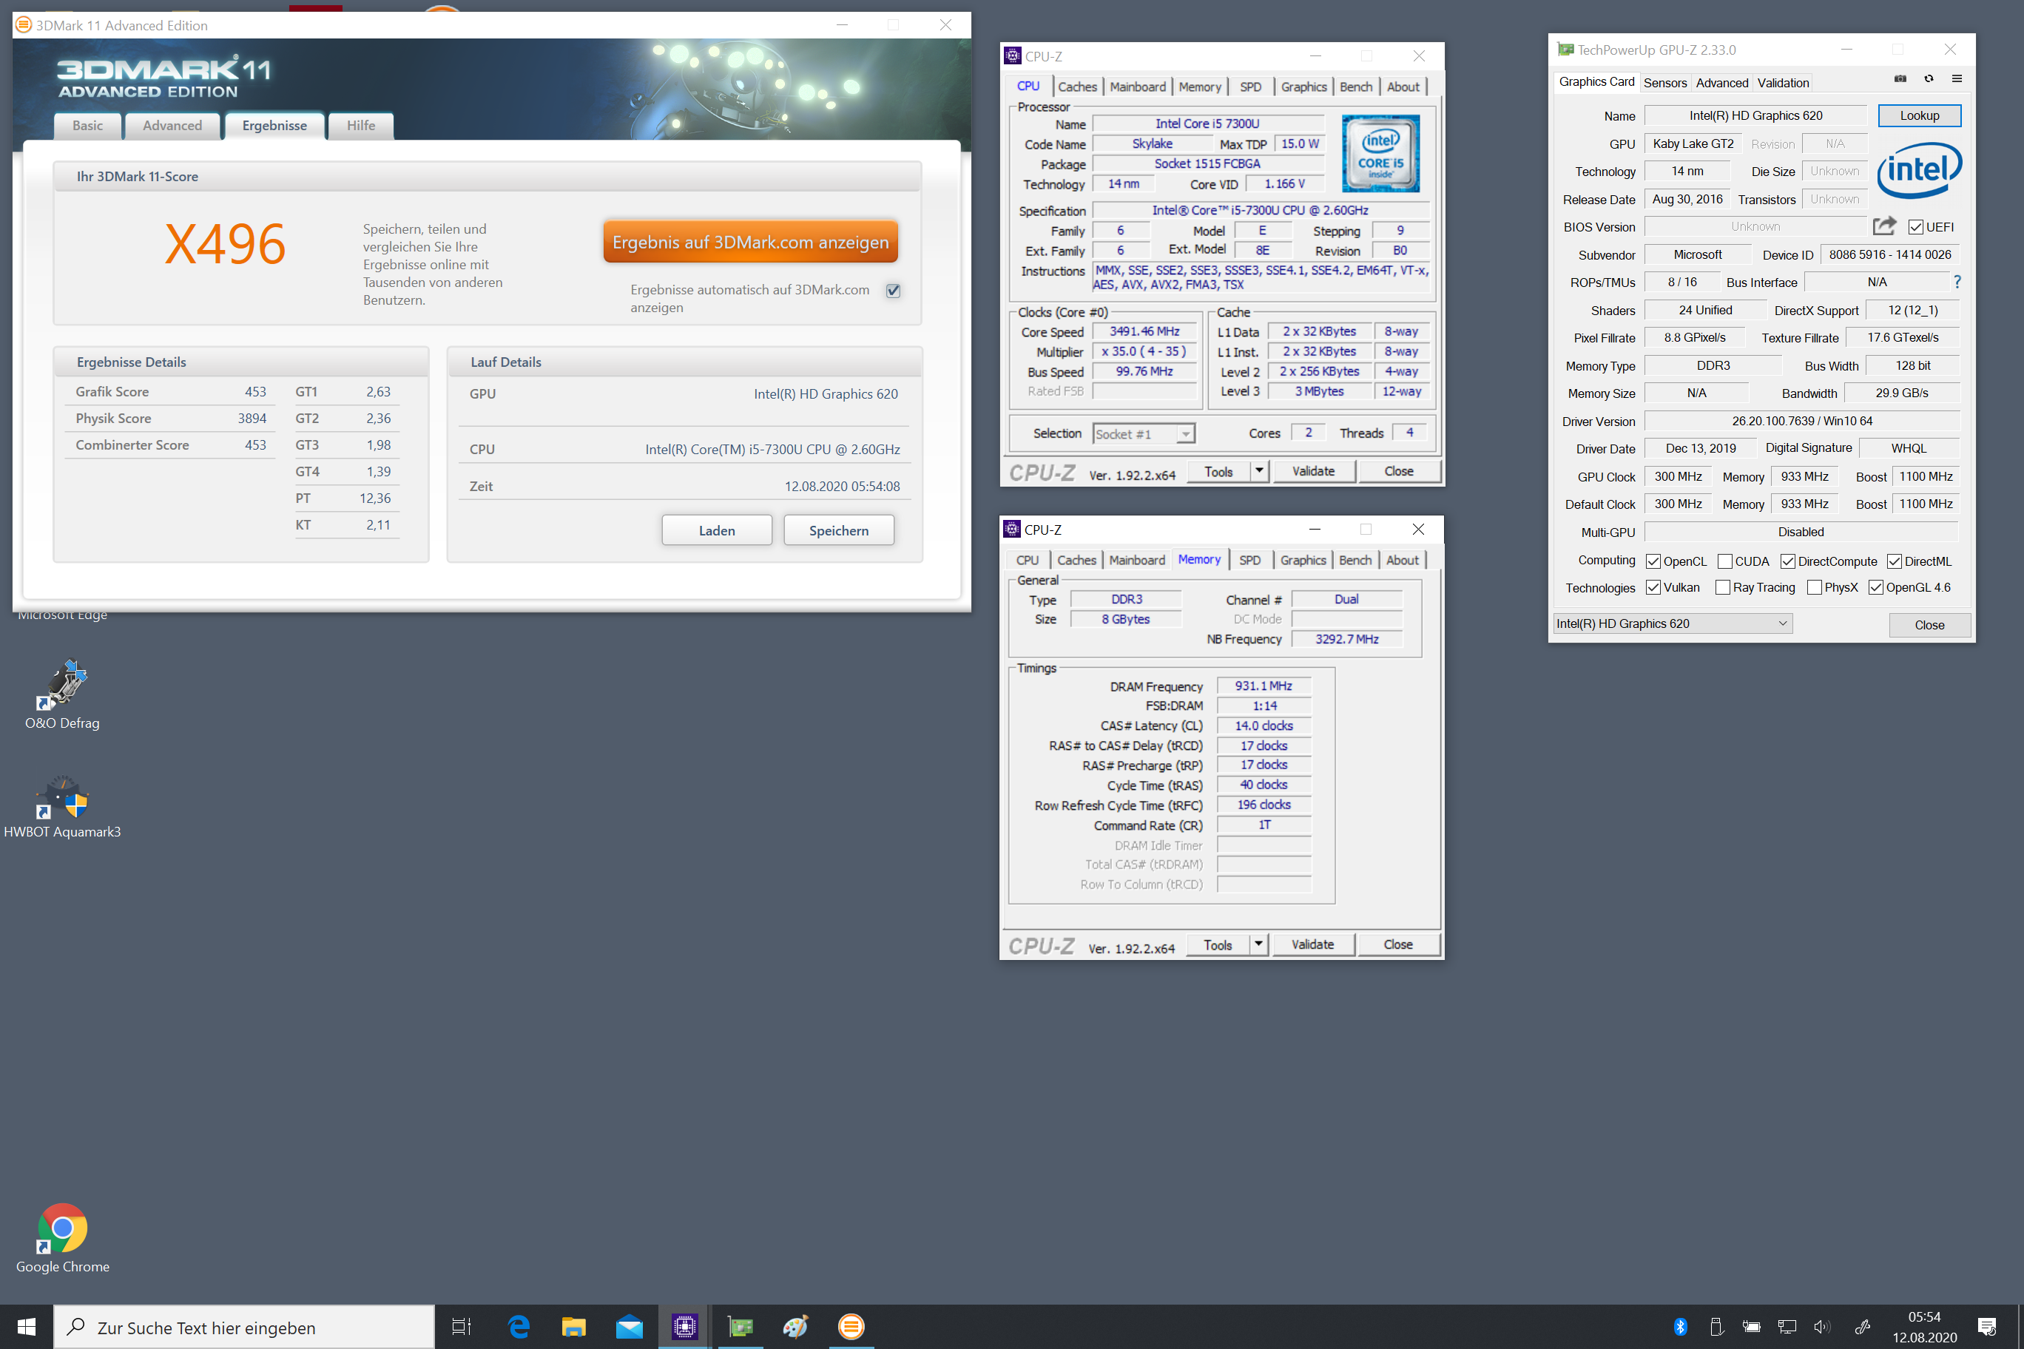This screenshot has width=2024, height=1349.
Task: Open the Graphics tab in upper CPU-Z
Action: 1303,87
